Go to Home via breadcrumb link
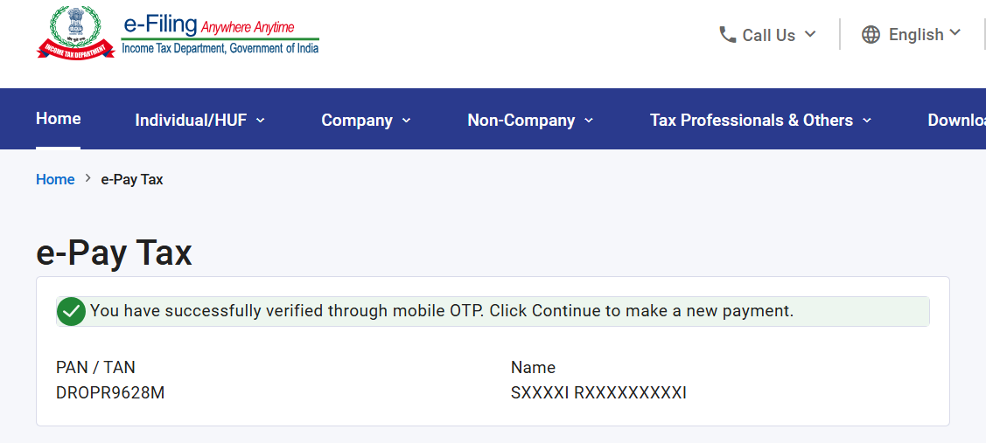The width and height of the screenshot is (986, 443). coord(55,179)
